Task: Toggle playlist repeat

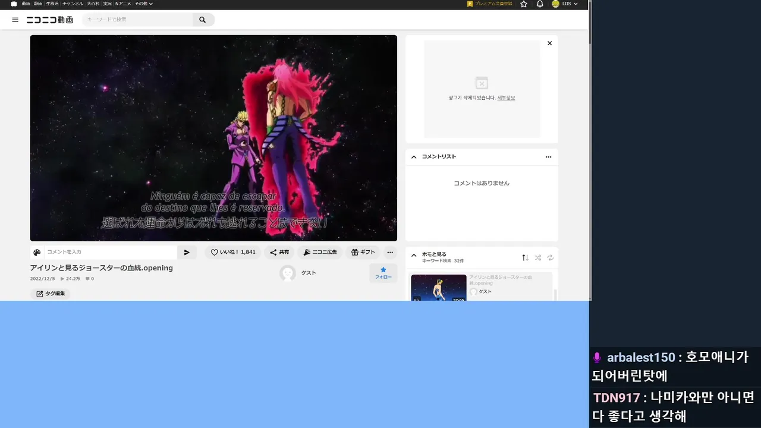Action: 551,257
